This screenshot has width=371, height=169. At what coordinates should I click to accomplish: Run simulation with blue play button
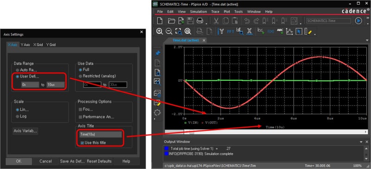[358, 21]
